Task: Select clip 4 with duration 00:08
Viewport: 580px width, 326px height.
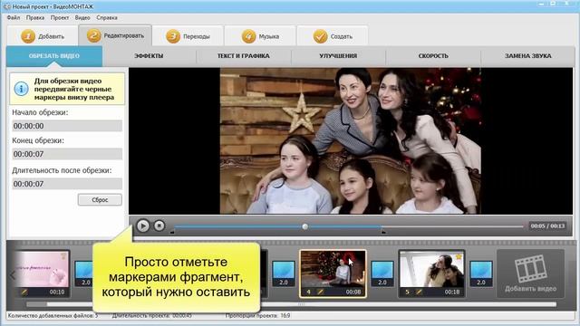Action: 333,273
